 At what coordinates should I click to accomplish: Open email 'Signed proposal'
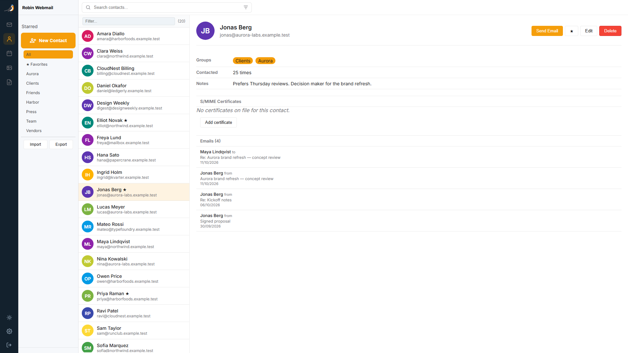(409, 221)
